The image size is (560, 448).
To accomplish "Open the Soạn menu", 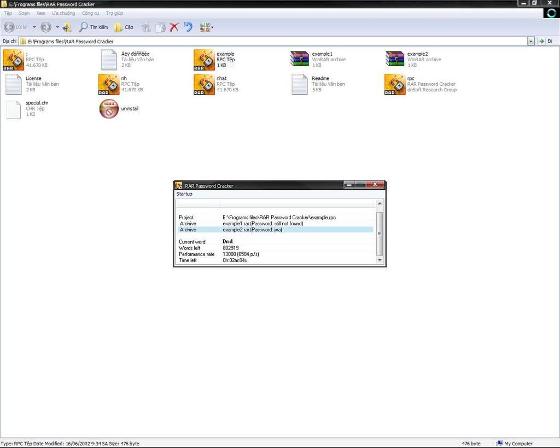I will coord(24,13).
